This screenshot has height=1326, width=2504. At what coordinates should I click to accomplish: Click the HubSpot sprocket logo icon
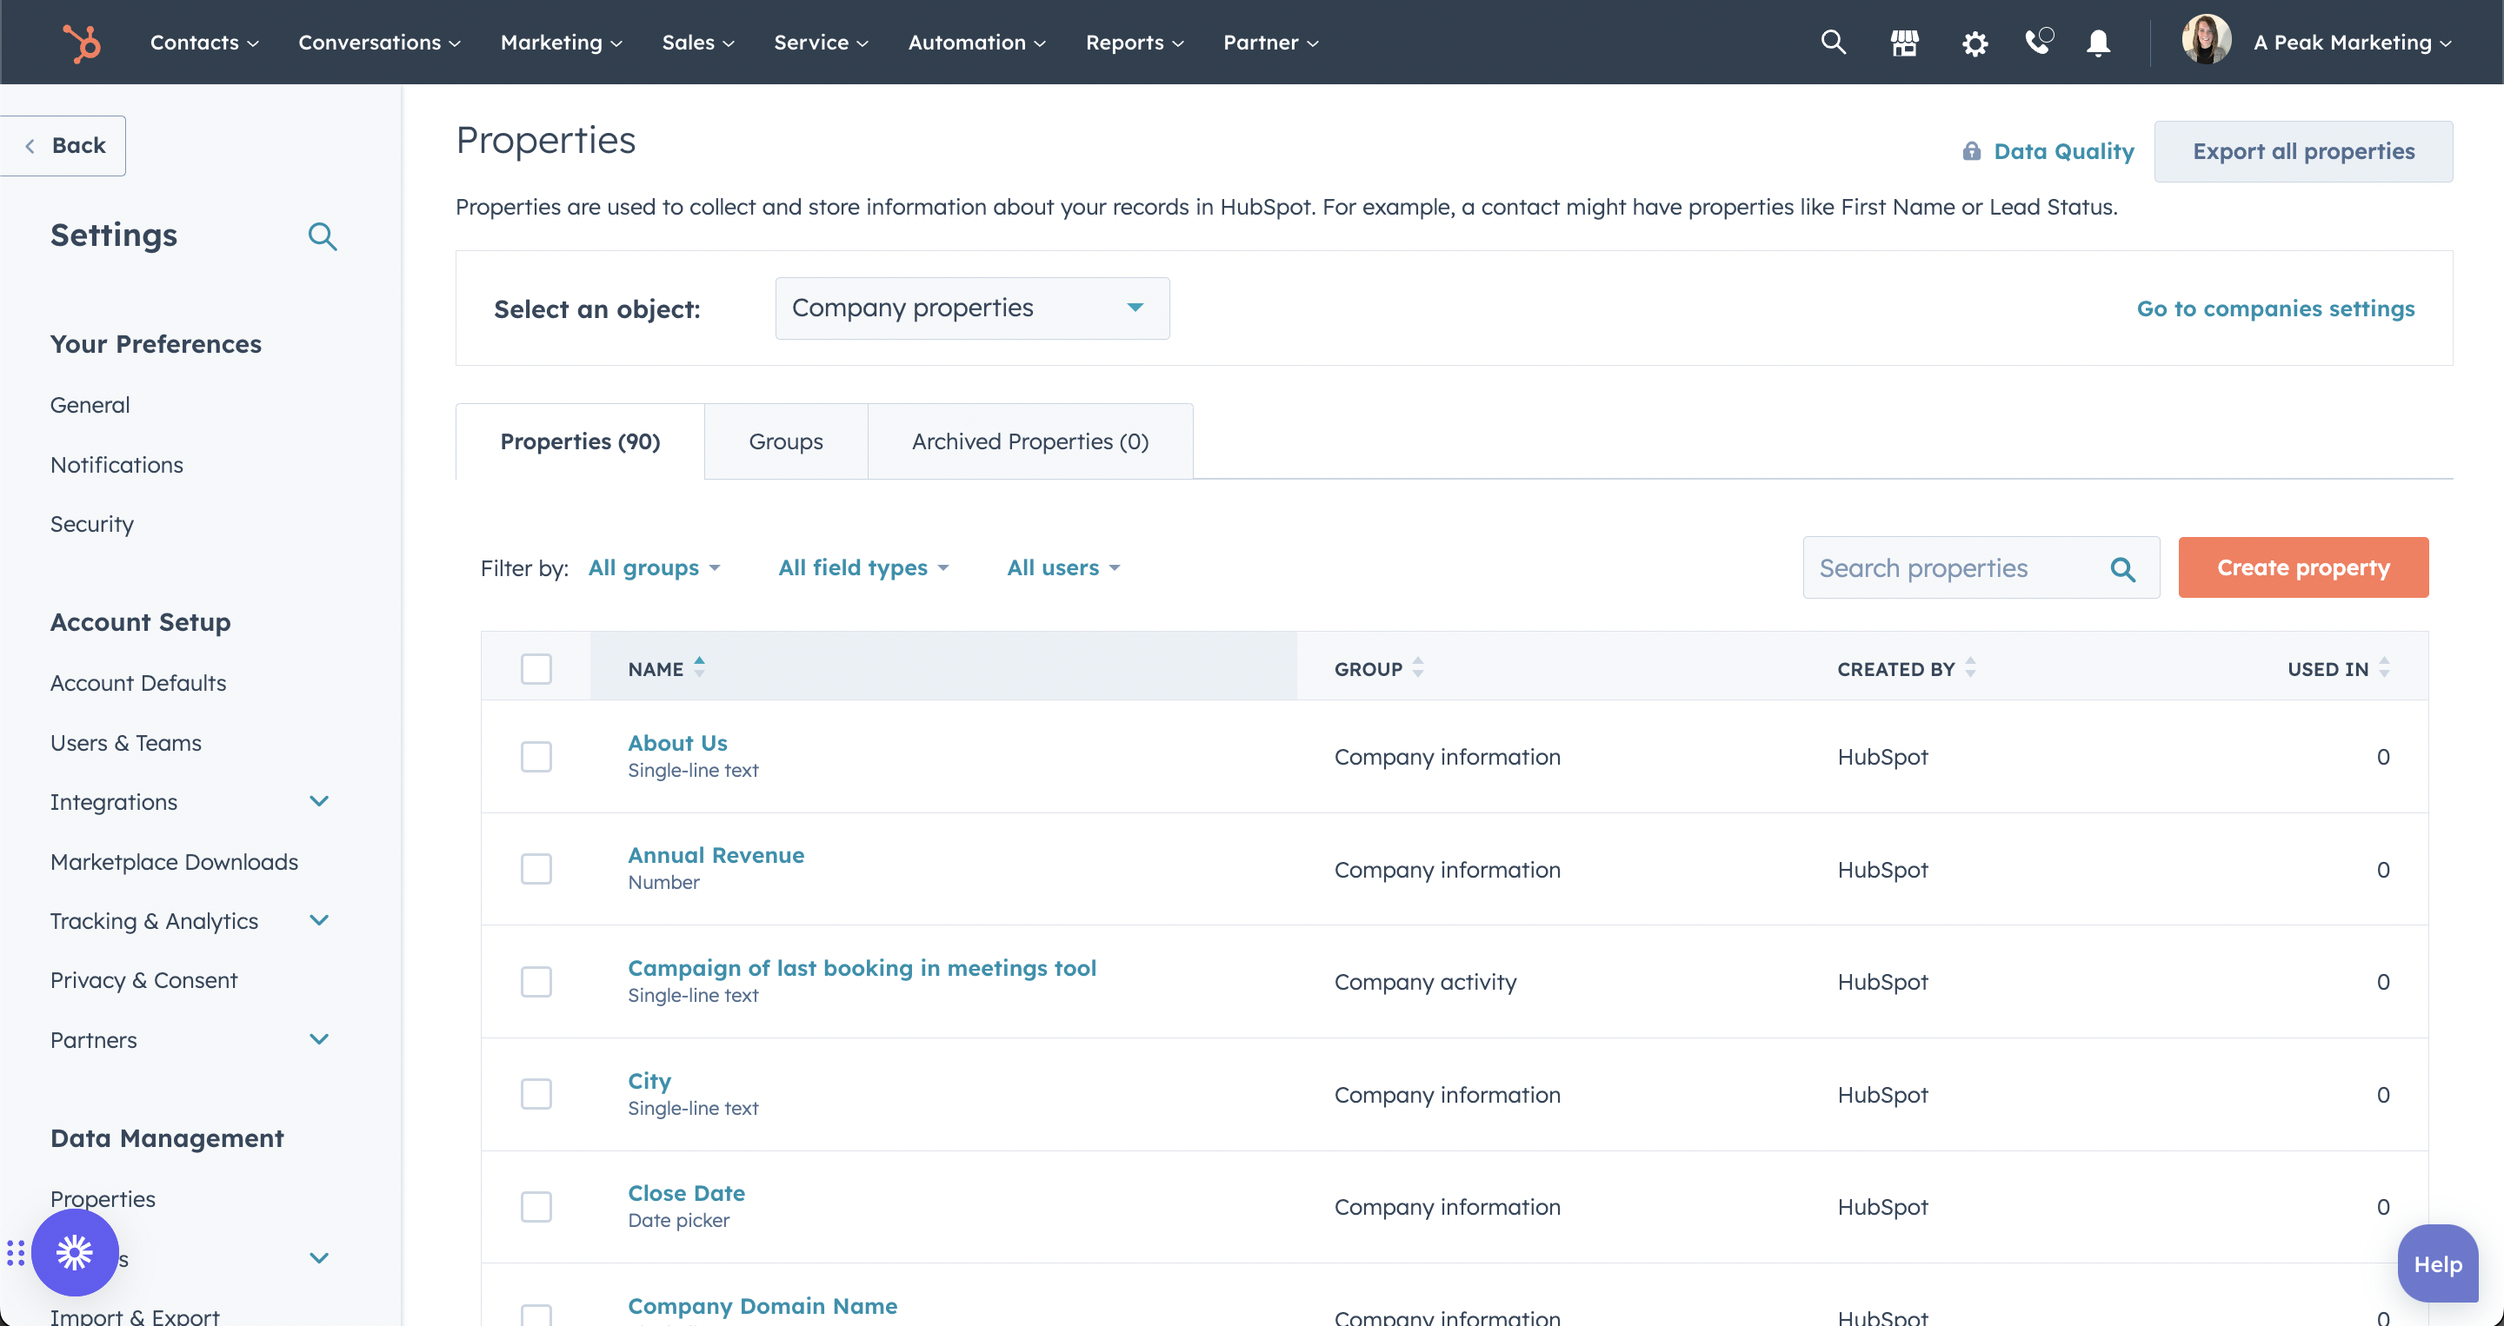tap(78, 42)
